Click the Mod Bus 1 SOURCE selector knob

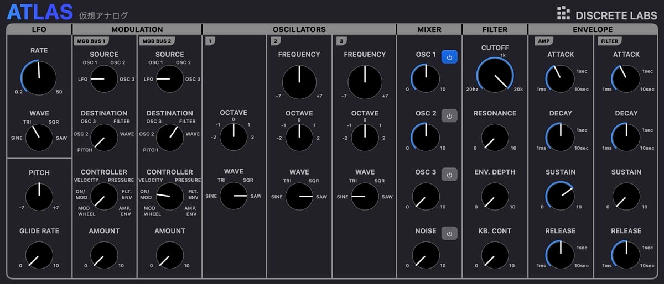[x=104, y=79]
